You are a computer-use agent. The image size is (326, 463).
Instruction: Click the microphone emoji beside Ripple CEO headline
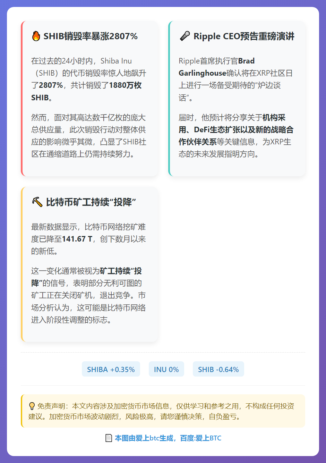pyautogui.click(x=185, y=36)
